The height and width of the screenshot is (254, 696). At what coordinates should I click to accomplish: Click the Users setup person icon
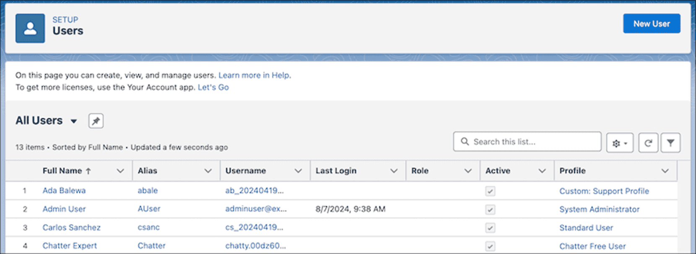[30, 29]
